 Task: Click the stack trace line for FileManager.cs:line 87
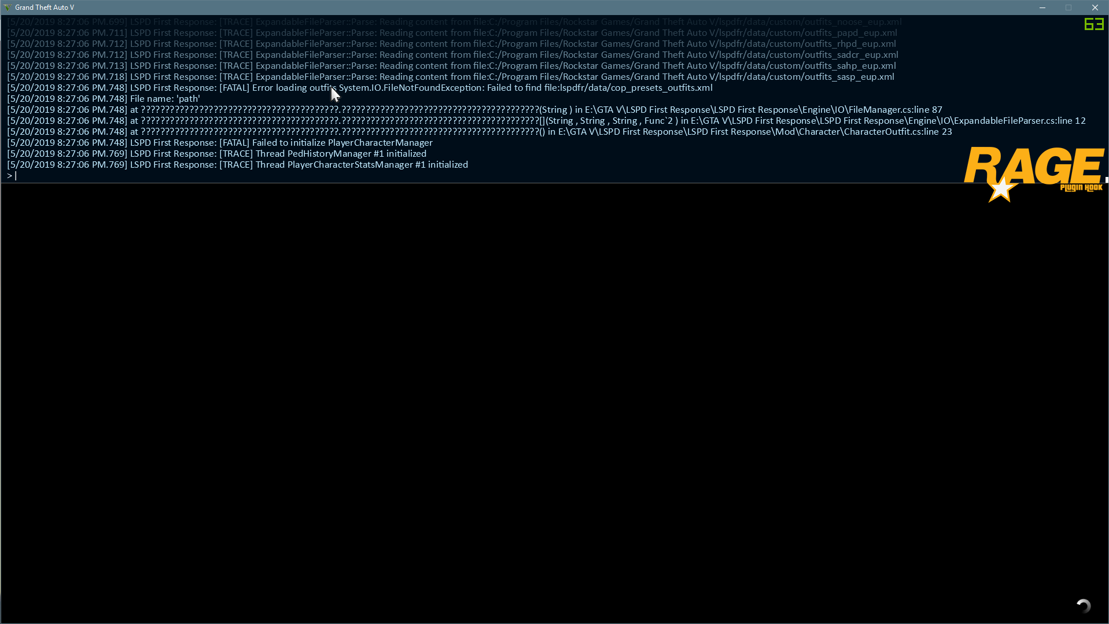[474, 110]
